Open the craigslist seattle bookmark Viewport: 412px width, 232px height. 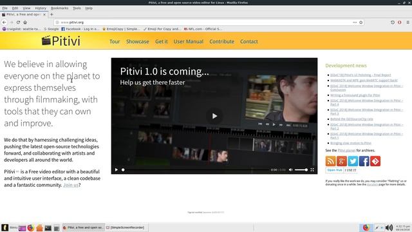(x=21, y=29)
